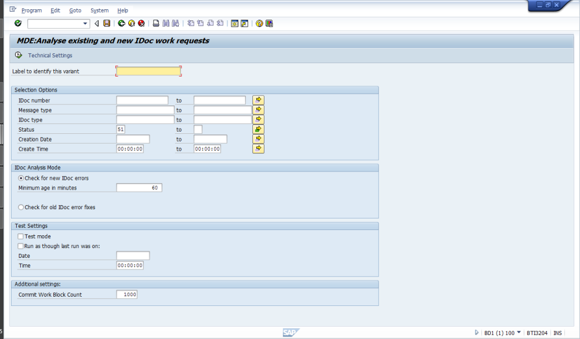The image size is (580, 339).
Task: Click the Status field containing 51
Action: (x=121, y=129)
